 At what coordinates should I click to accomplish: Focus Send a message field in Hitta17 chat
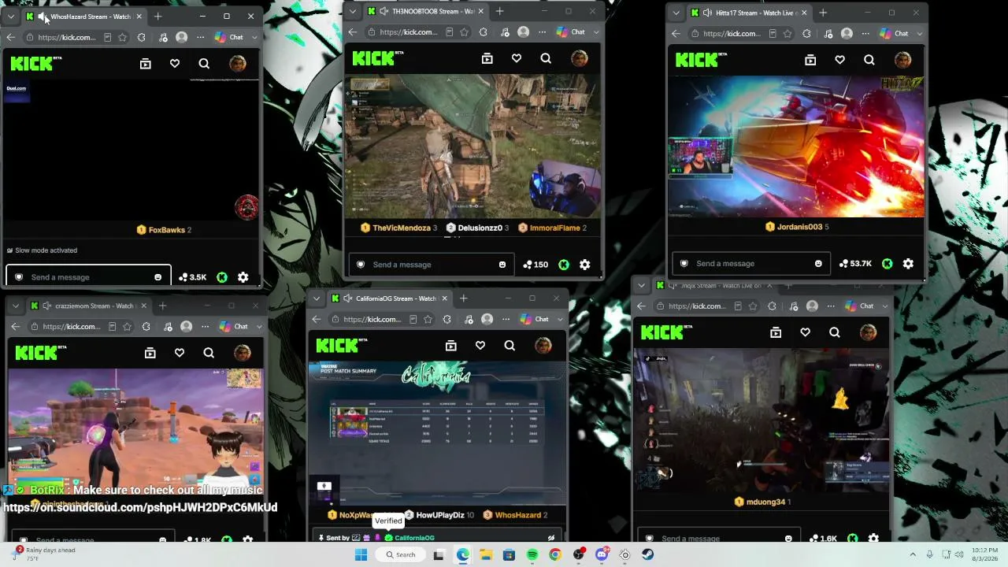click(x=753, y=264)
